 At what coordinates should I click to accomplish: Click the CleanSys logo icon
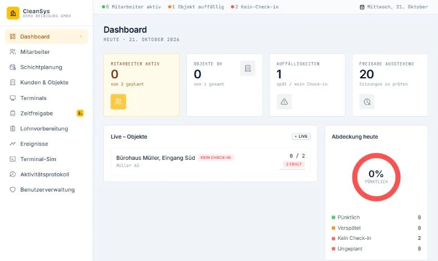tap(13, 13)
